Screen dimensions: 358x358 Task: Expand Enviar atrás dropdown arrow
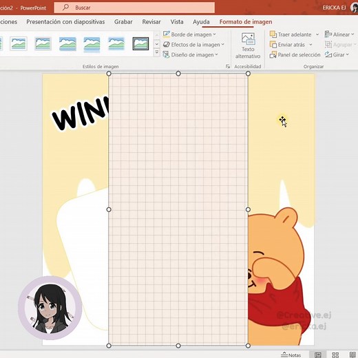click(310, 45)
